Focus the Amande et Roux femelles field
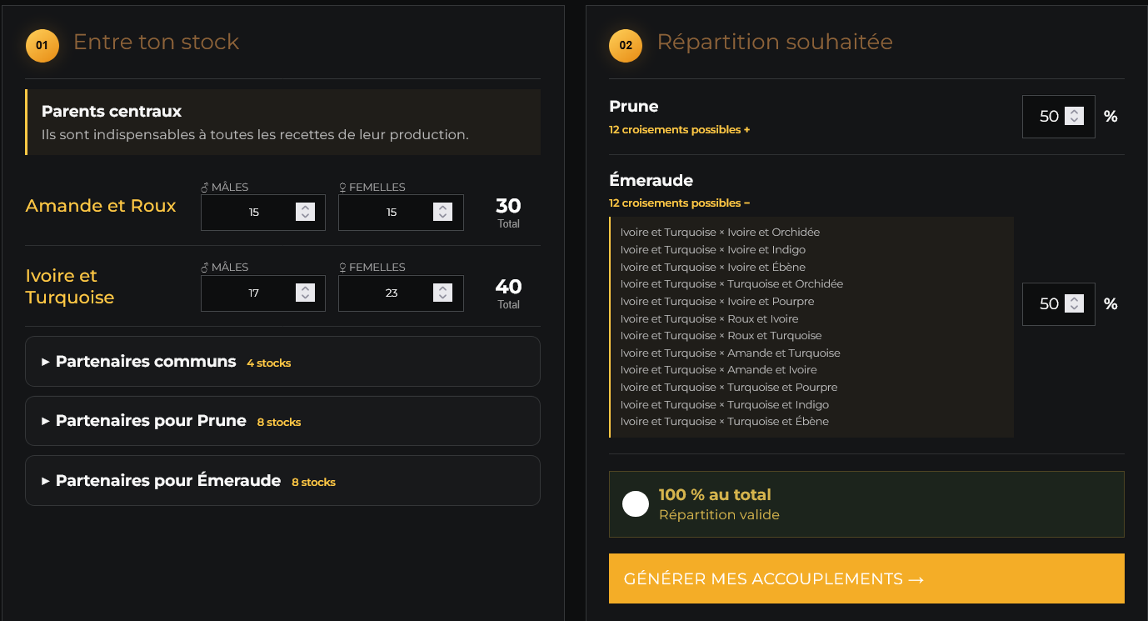 (401, 213)
